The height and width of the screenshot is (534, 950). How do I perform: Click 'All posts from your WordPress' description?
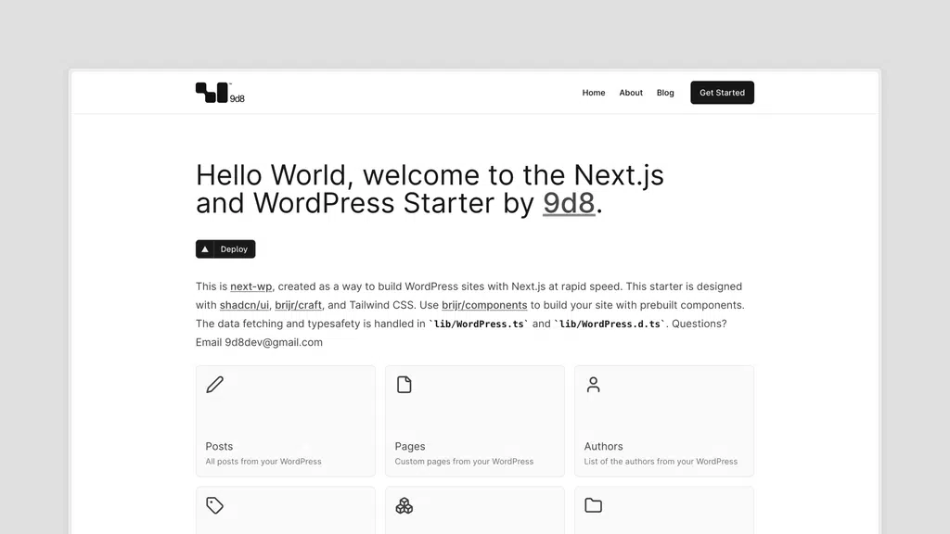pyautogui.click(x=263, y=462)
